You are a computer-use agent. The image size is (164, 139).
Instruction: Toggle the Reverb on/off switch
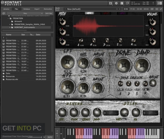pyautogui.click(x=111, y=113)
